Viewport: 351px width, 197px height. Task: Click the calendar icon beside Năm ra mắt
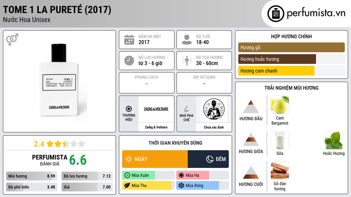click(x=129, y=40)
